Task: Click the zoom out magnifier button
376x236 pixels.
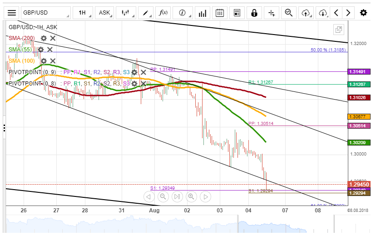Action: pos(163,197)
